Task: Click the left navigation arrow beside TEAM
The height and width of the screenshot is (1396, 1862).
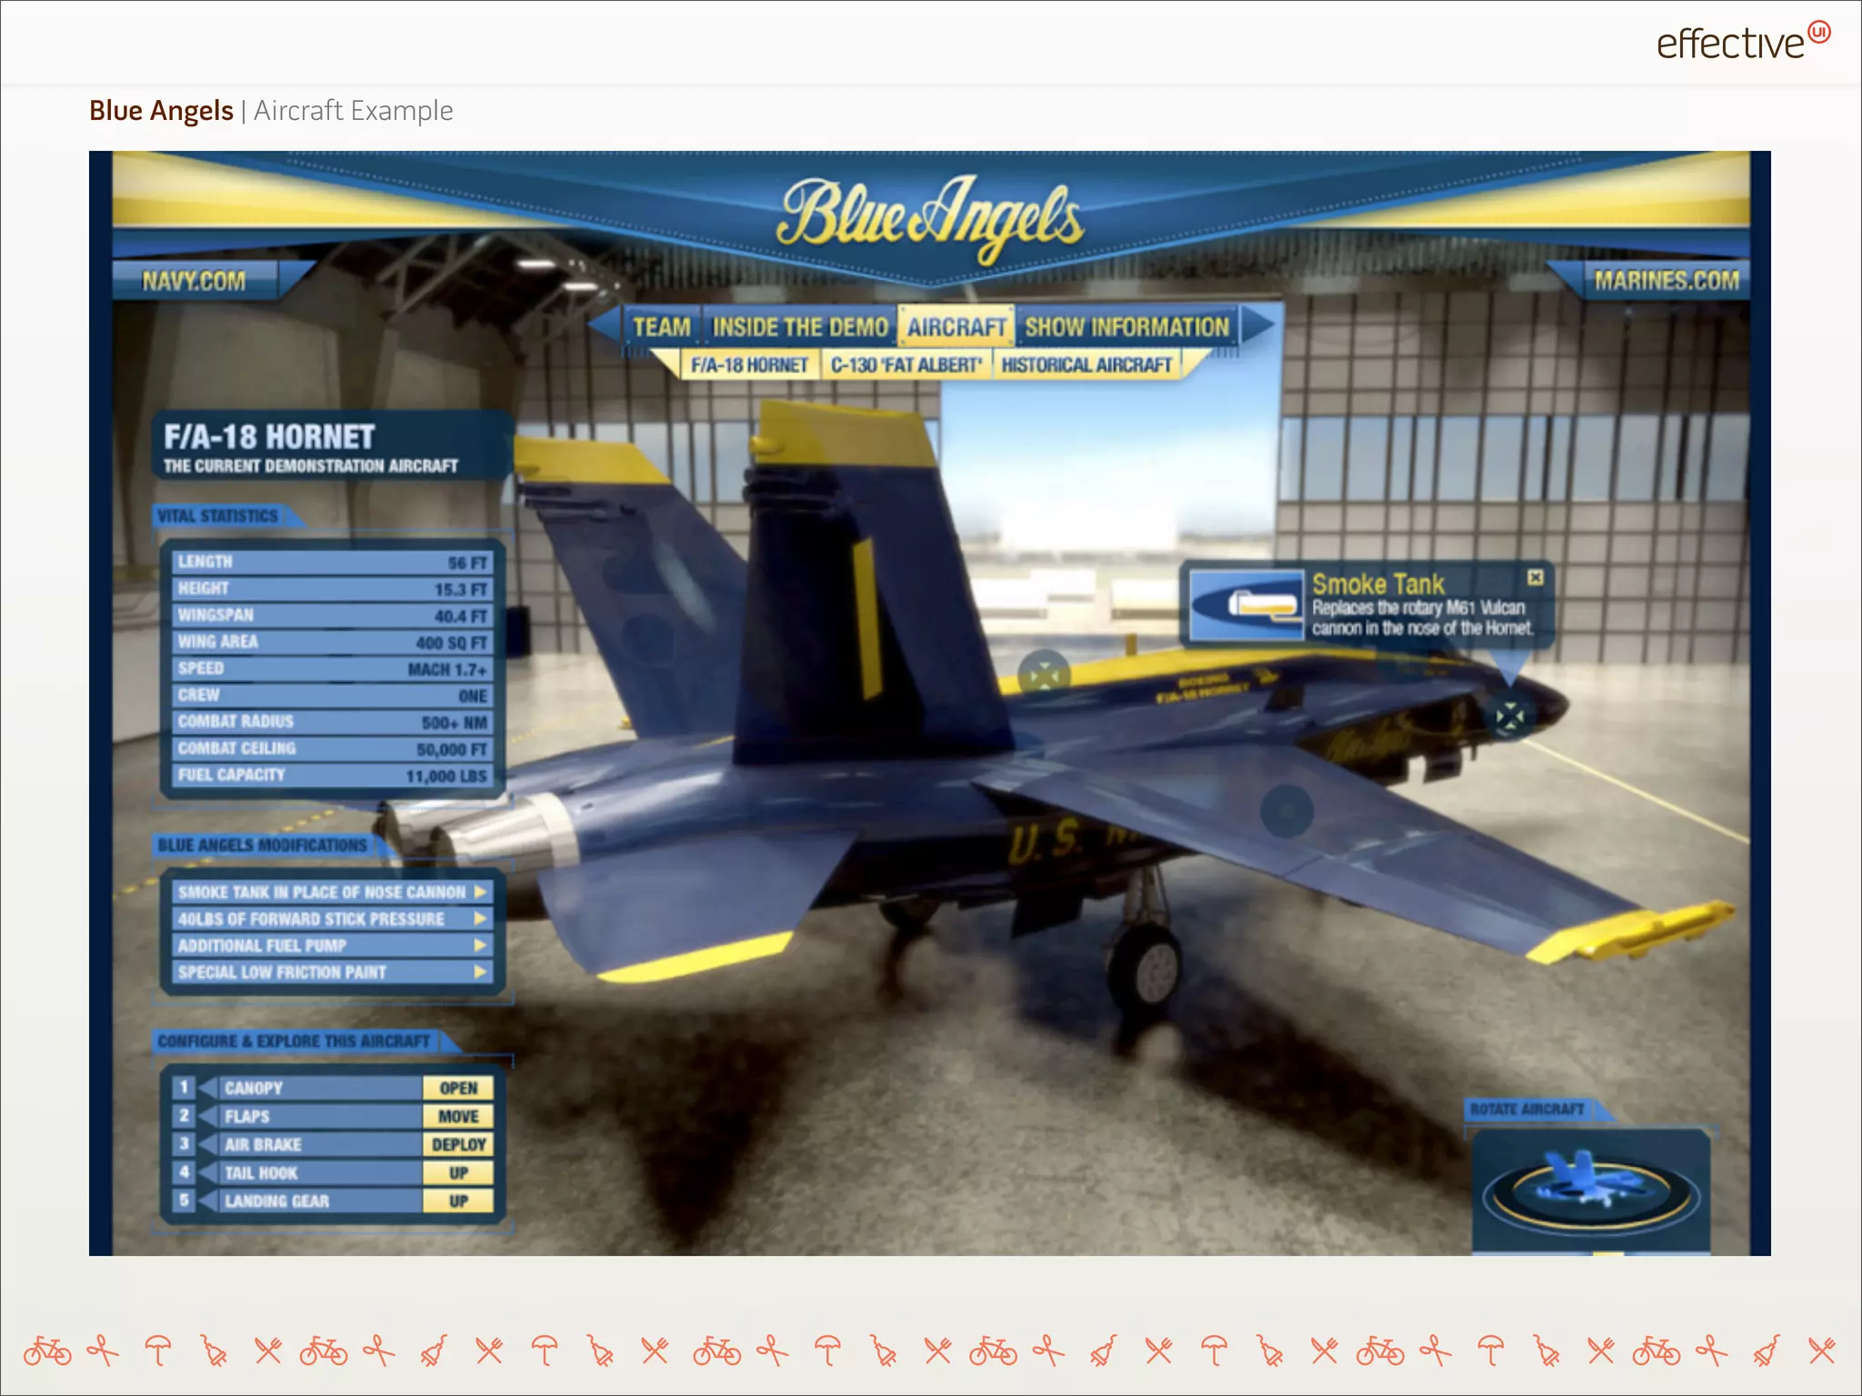Action: coord(604,326)
